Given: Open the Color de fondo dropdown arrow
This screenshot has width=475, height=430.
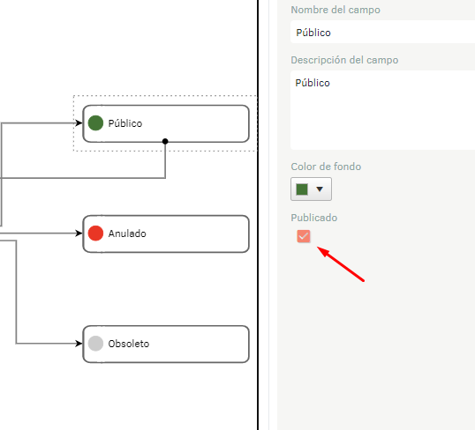Looking at the screenshot, I should coord(320,189).
